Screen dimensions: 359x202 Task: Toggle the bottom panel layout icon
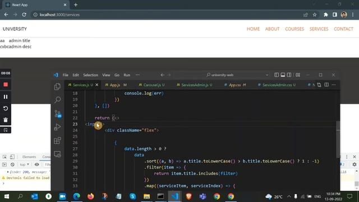(283, 75)
